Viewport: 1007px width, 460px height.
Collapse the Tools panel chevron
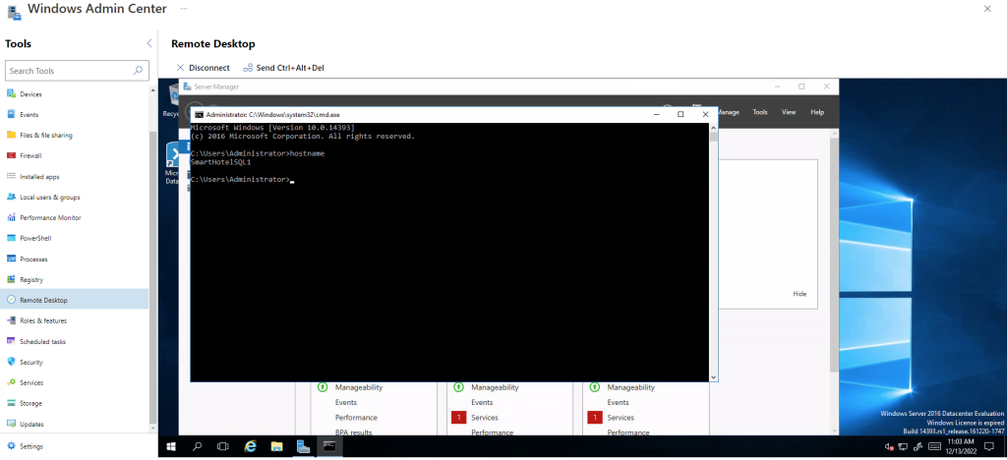click(149, 43)
